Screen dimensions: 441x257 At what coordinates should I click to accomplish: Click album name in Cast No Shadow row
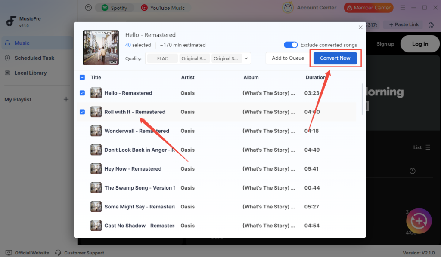point(269,226)
